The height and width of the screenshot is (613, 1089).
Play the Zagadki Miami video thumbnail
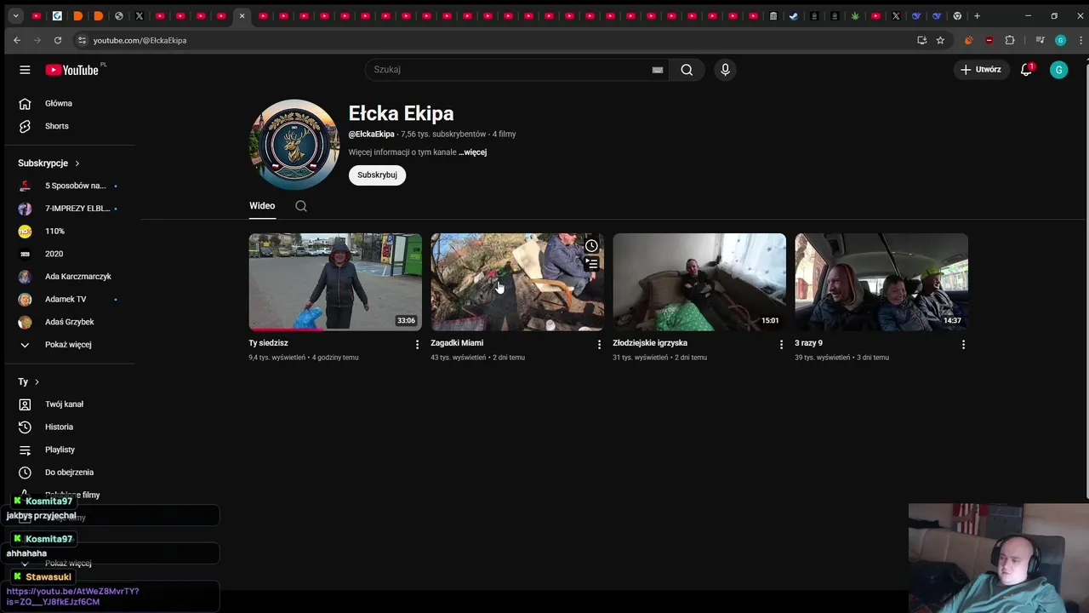point(517,282)
